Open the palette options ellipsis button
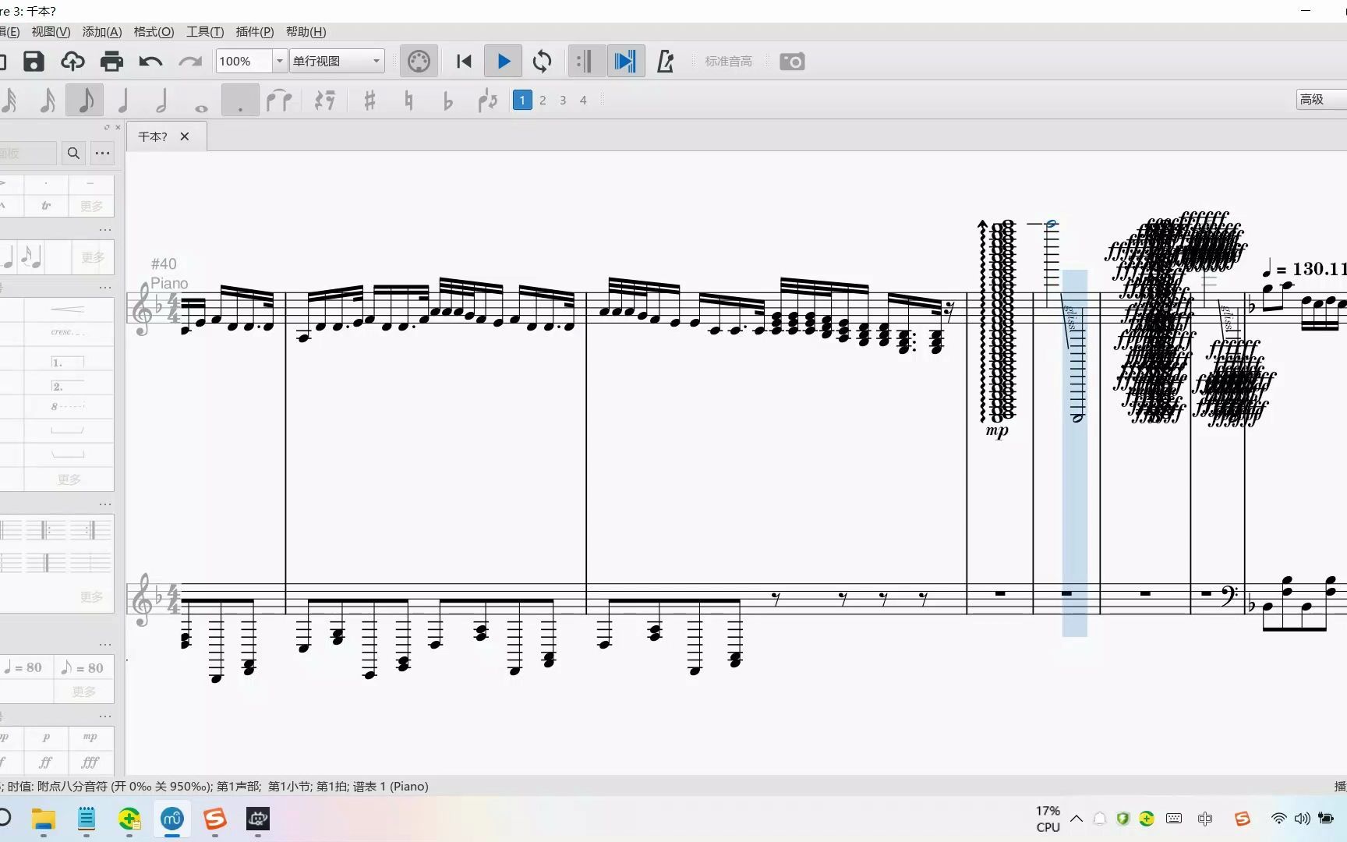Image resolution: width=1347 pixels, height=842 pixels. (102, 153)
